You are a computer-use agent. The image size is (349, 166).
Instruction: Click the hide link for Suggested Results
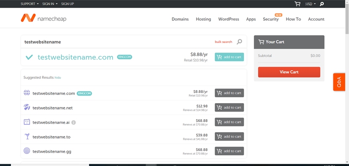pos(58,78)
